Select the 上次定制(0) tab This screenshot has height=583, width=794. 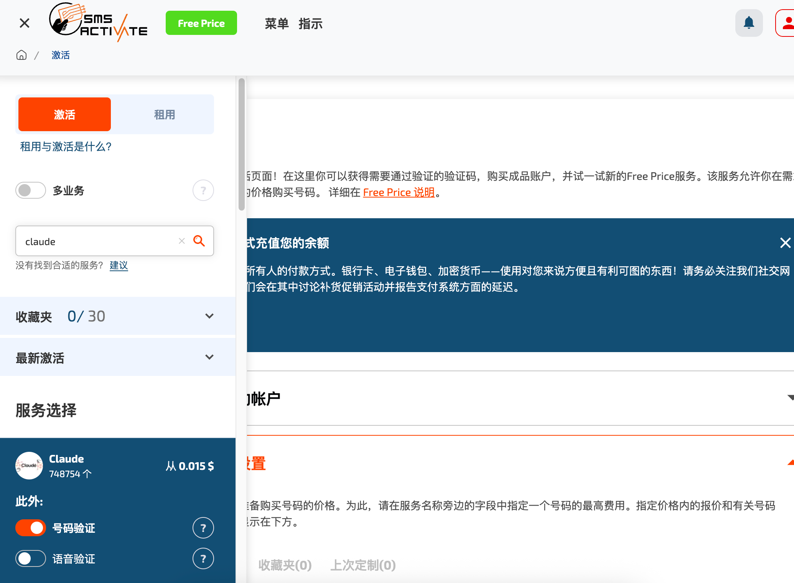pyautogui.click(x=363, y=565)
